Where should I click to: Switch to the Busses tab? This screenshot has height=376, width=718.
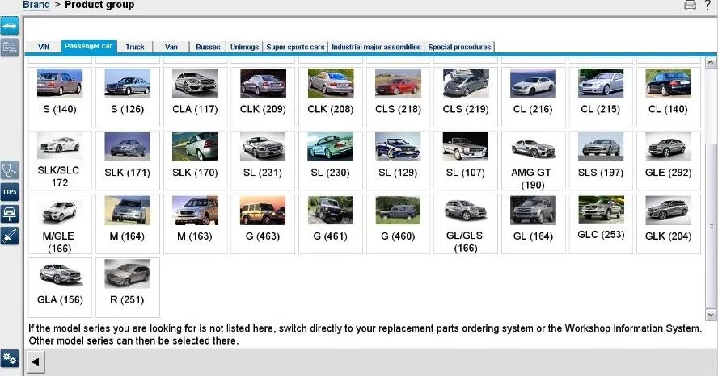pos(208,47)
